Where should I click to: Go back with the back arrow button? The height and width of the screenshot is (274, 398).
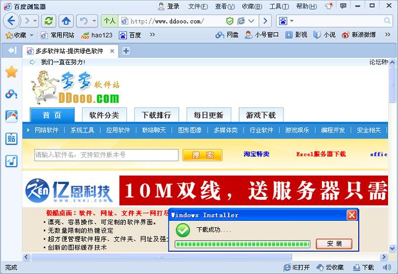(12, 21)
